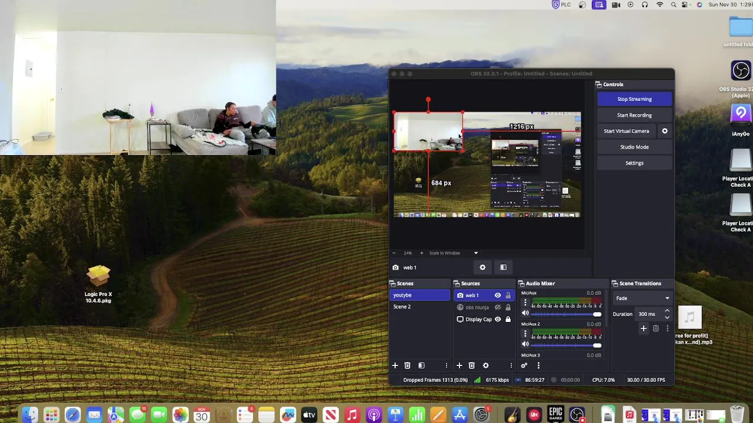Open Logic Pro X pkg file on desktop
The image size is (753, 423).
point(98,276)
